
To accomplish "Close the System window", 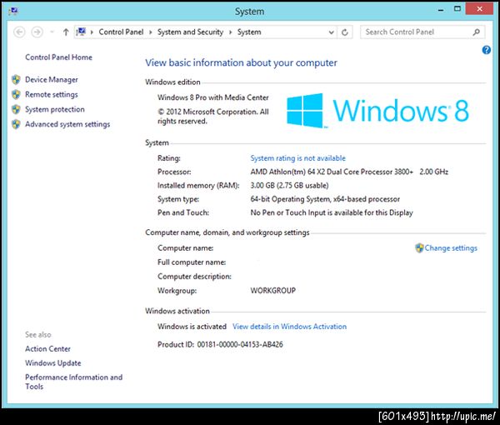I will (x=479, y=9).
